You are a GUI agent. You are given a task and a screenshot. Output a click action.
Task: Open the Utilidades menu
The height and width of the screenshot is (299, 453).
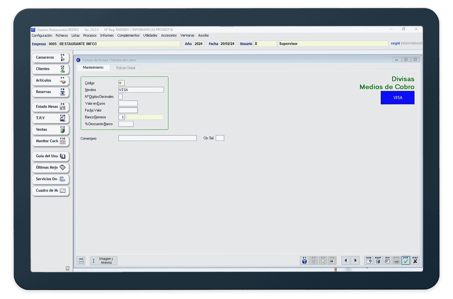[x=150, y=36]
